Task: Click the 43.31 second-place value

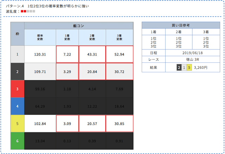Action: 92,54
